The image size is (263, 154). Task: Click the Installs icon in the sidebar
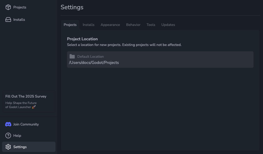click(8, 20)
